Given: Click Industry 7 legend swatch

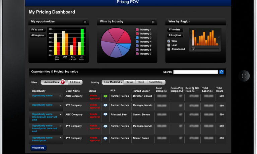Looking at the screenshot, I should (137, 54).
